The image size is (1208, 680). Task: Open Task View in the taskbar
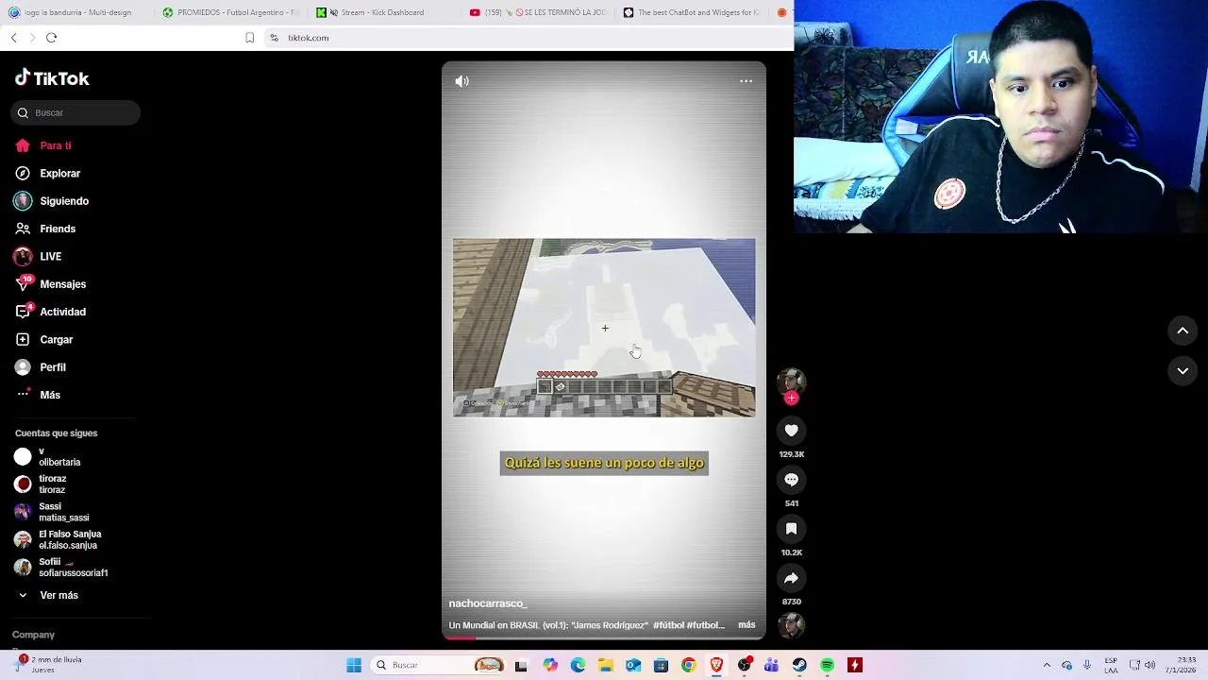(x=521, y=665)
